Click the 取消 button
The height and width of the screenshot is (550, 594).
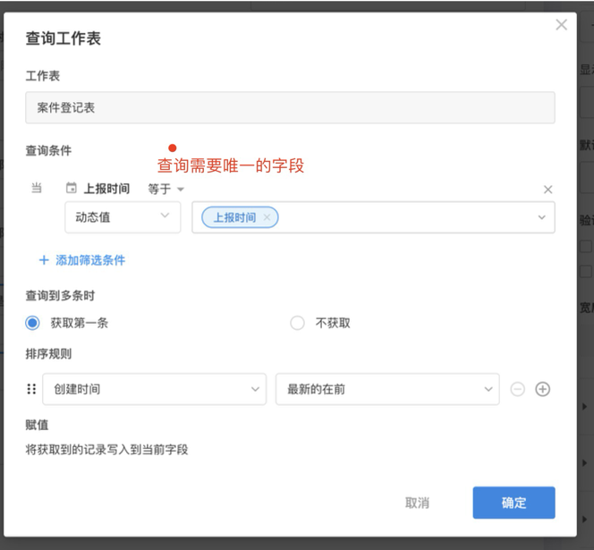point(417,503)
